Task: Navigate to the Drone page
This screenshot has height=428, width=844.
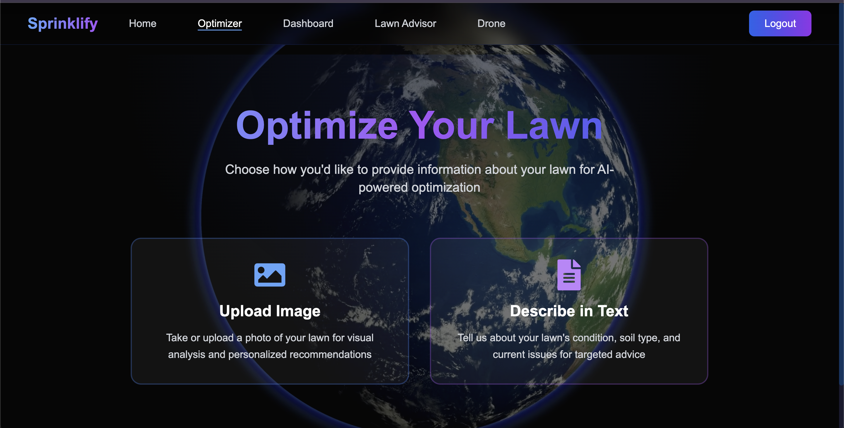Action: (491, 23)
